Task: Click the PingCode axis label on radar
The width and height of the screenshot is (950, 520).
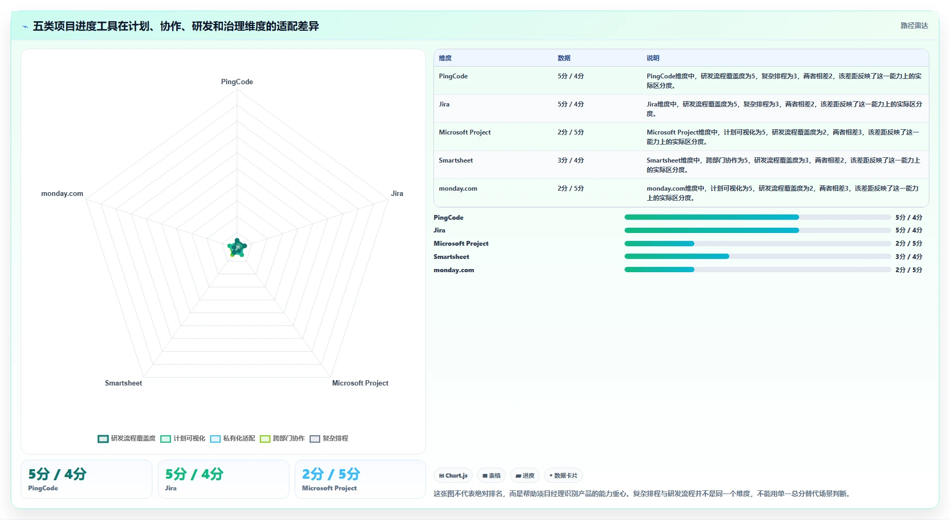Action: tap(237, 82)
